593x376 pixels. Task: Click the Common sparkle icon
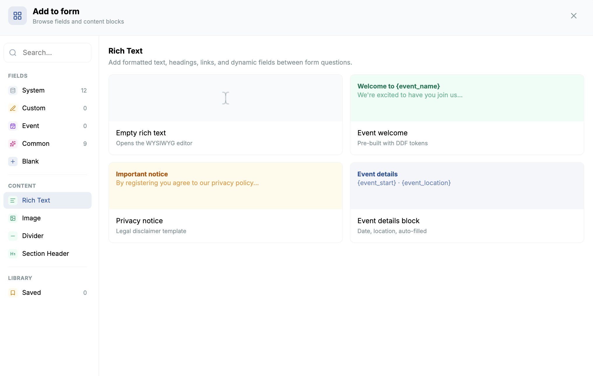(x=13, y=144)
